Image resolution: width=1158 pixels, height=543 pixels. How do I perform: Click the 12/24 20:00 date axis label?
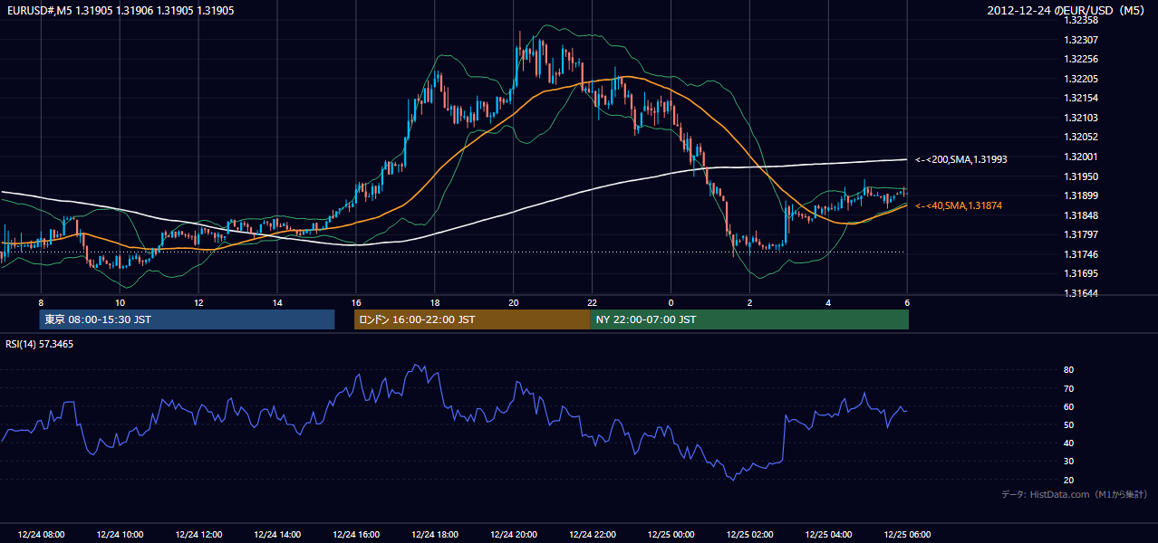[x=514, y=534]
